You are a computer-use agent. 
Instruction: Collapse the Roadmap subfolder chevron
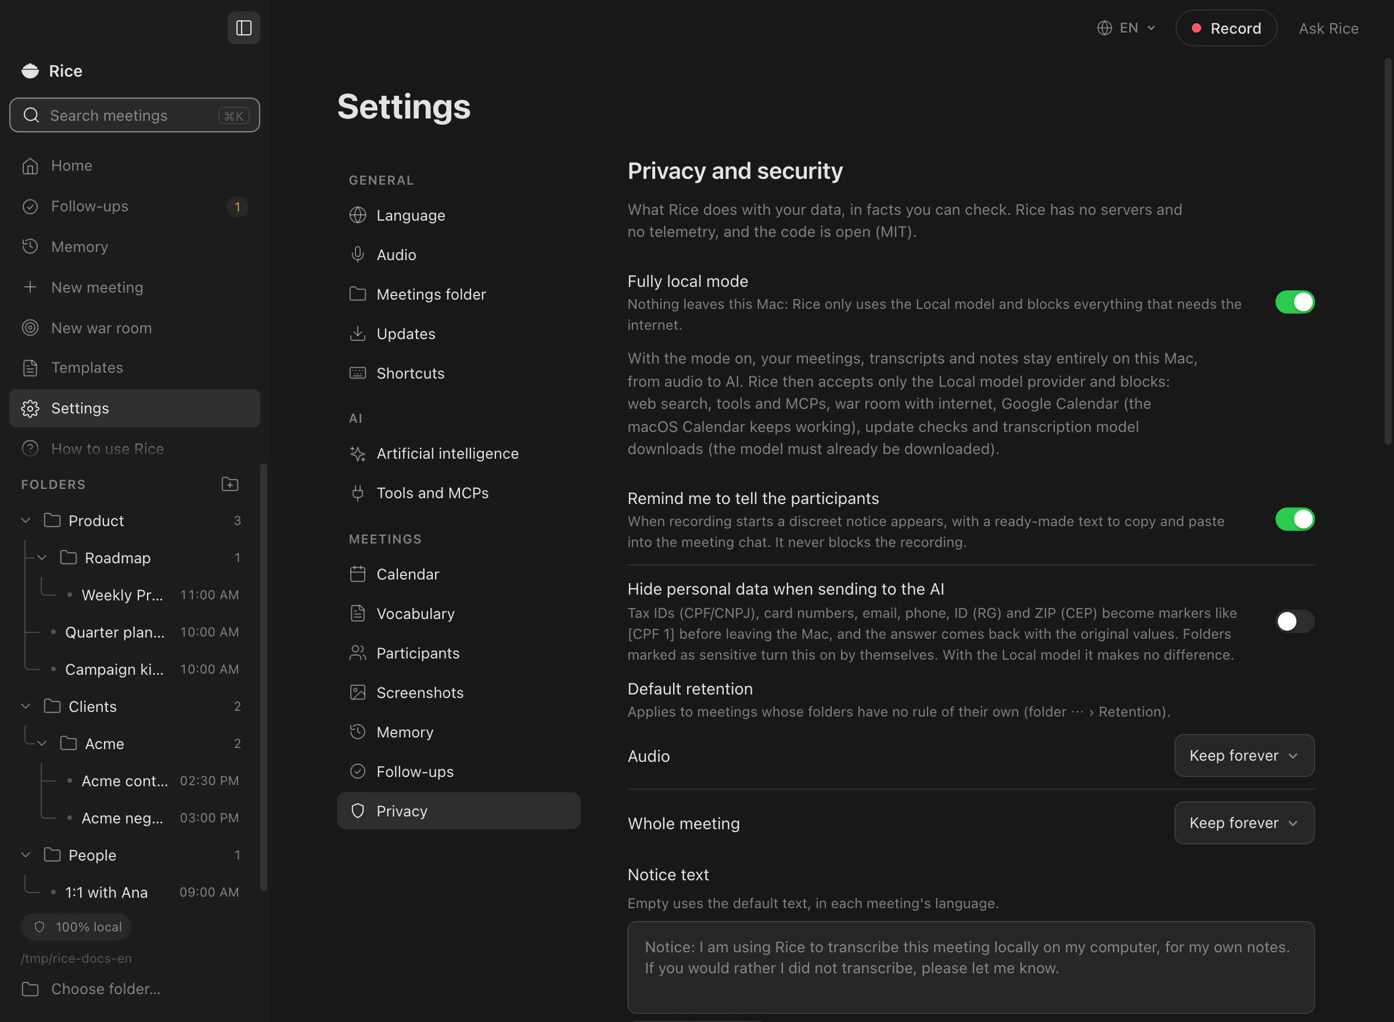point(42,557)
